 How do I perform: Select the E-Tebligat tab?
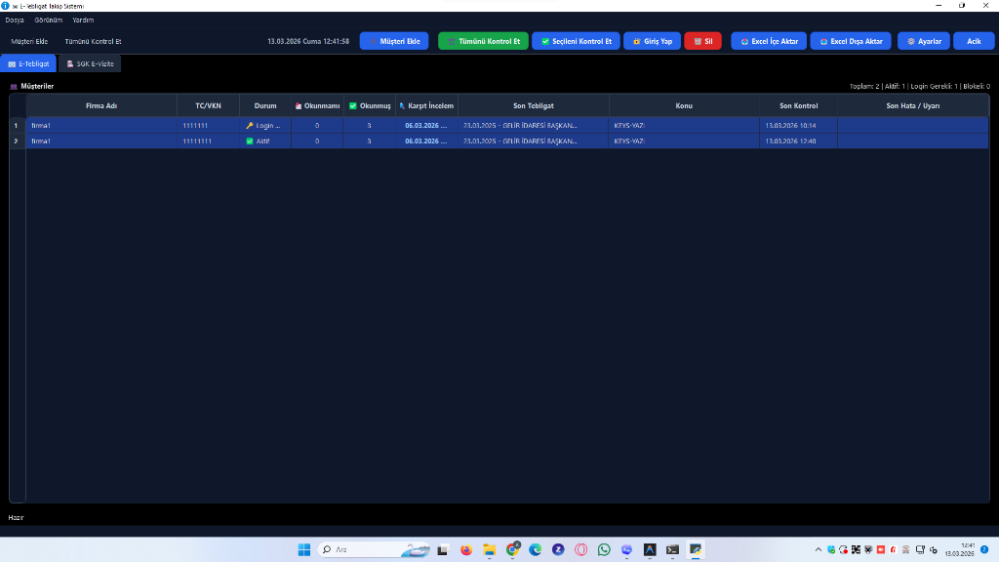[28, 63]
